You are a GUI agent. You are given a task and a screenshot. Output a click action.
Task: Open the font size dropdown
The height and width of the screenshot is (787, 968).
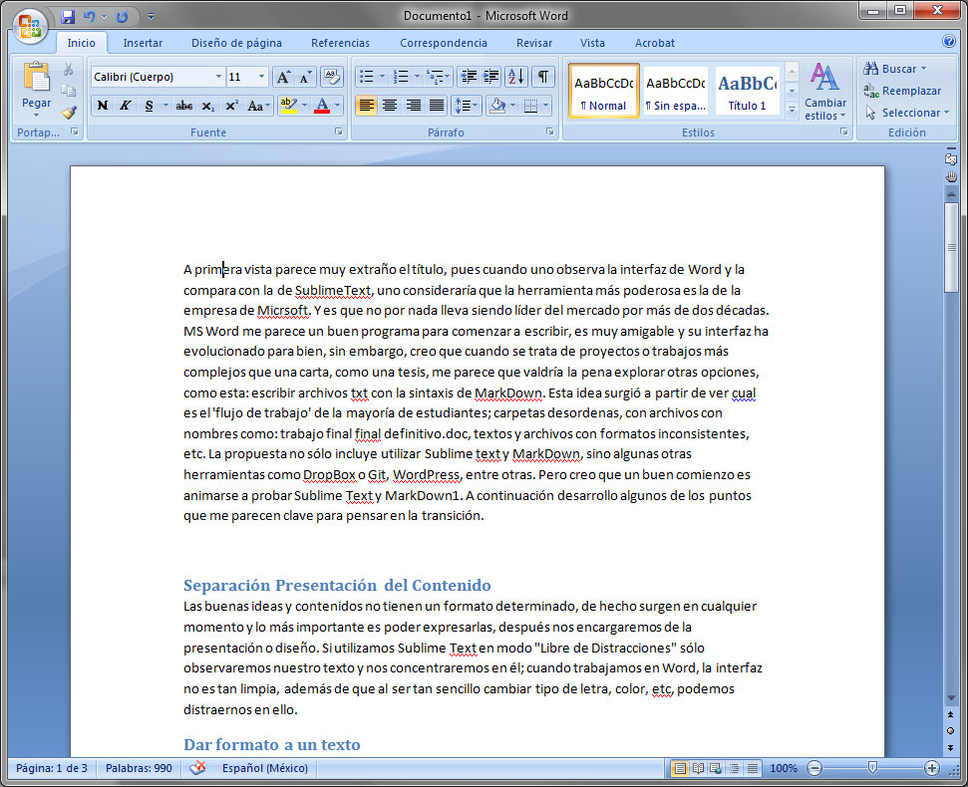(x=262, y=77)
